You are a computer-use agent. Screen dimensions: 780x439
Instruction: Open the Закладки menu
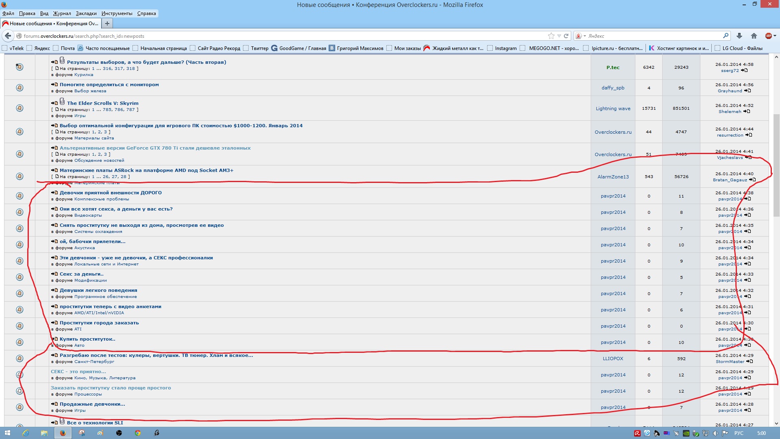[86, 13]
